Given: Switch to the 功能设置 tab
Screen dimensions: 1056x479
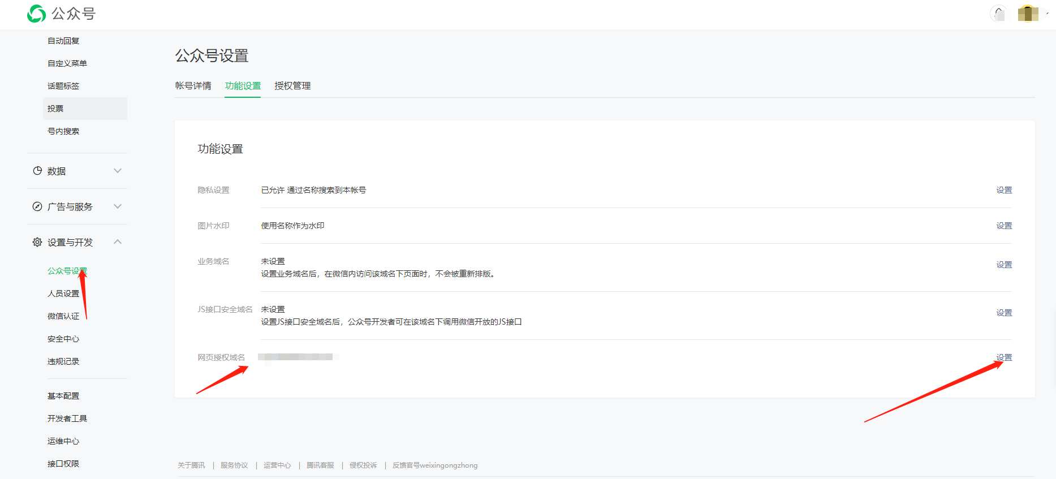Looking at the screenshot, I should coord(243,86).
